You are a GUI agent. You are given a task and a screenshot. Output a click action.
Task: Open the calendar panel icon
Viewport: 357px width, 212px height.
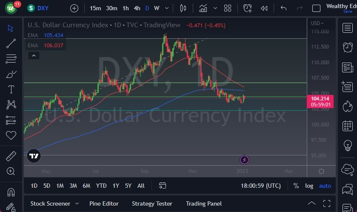tap(348, 126)
